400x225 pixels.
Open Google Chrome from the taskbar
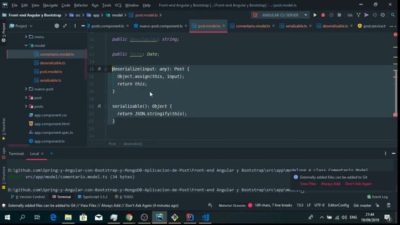point(129,217)
